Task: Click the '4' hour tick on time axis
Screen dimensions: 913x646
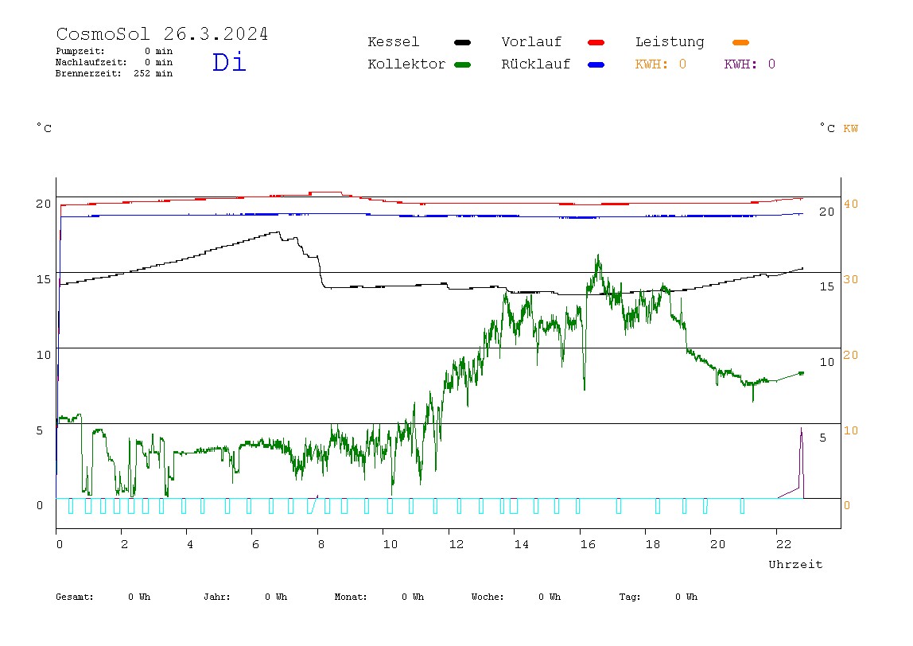Action: (x=190, y=544)
